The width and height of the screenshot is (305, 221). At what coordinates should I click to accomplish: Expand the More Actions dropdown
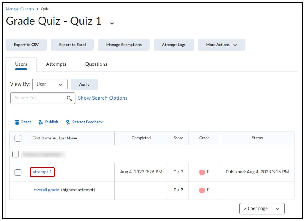point(221,45)
